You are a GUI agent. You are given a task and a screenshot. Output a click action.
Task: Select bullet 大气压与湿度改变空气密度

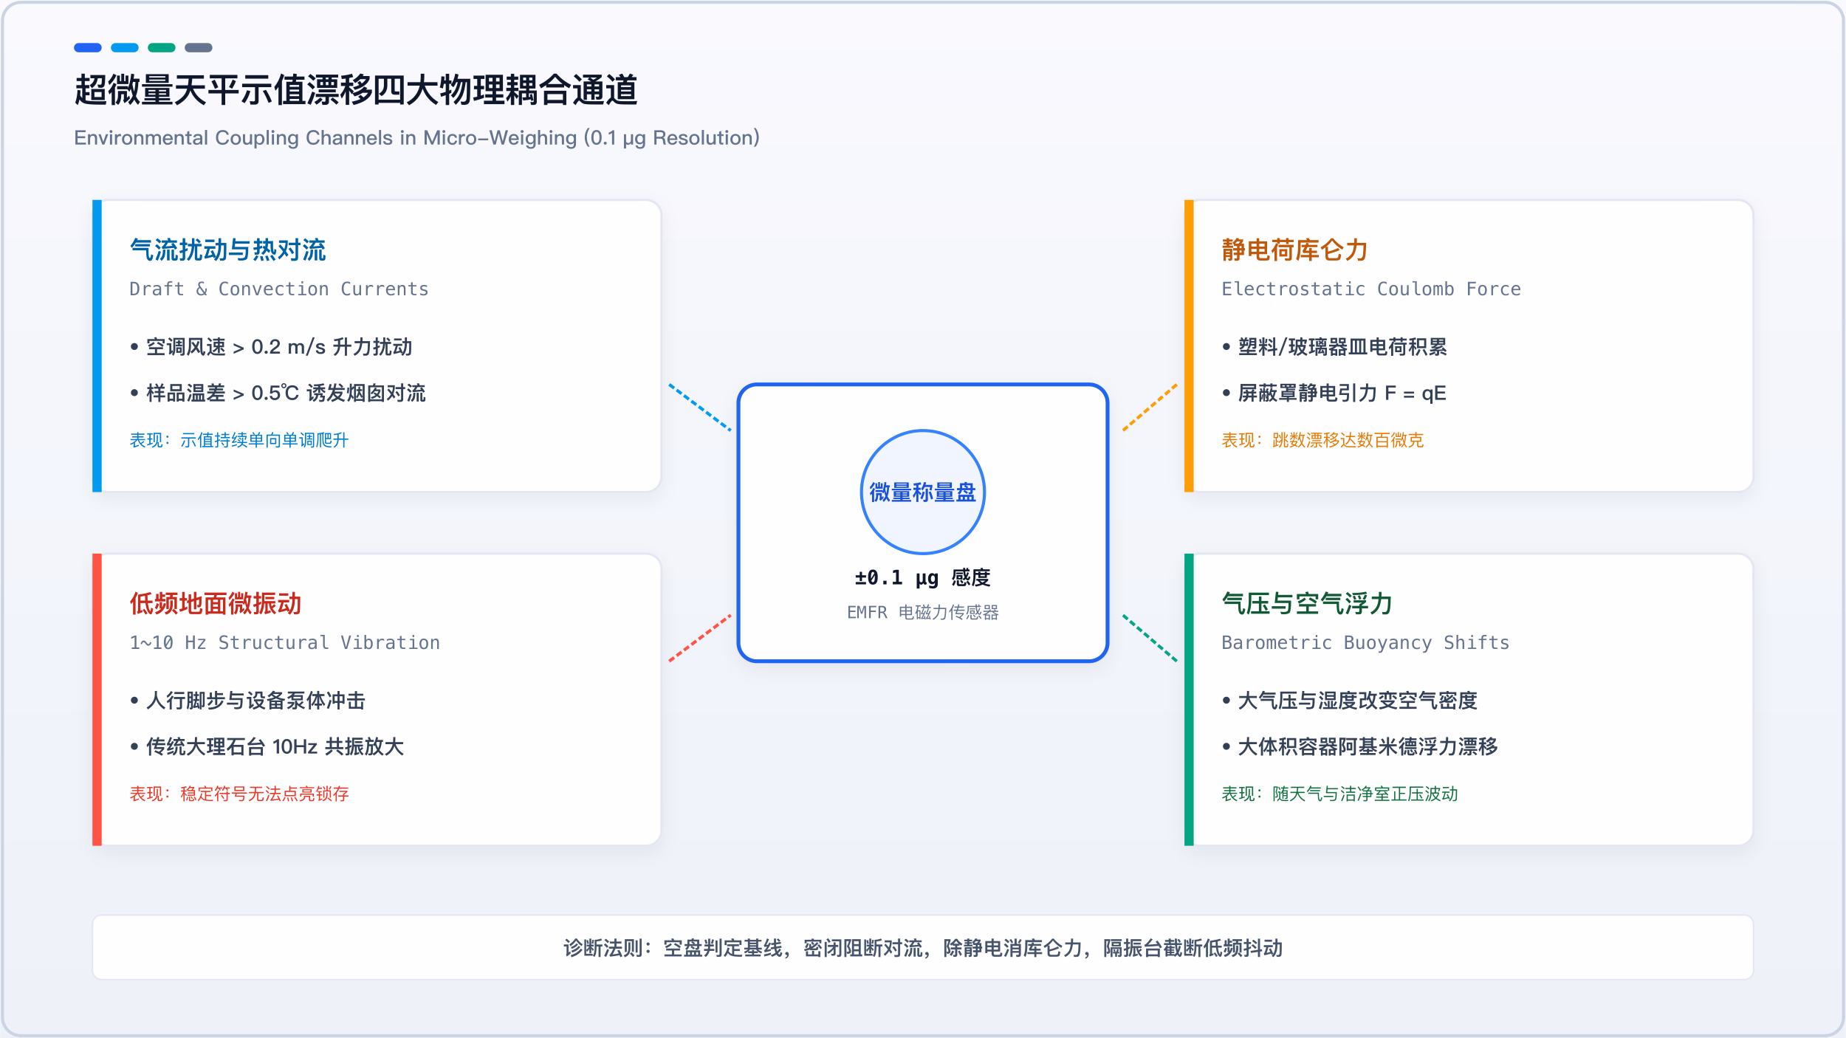[x=1350, y=701]
